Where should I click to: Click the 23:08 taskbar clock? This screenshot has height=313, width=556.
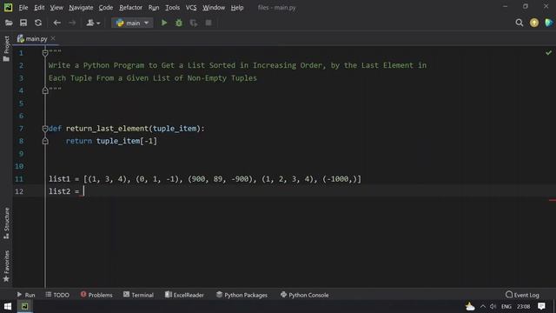click(523, 307)
